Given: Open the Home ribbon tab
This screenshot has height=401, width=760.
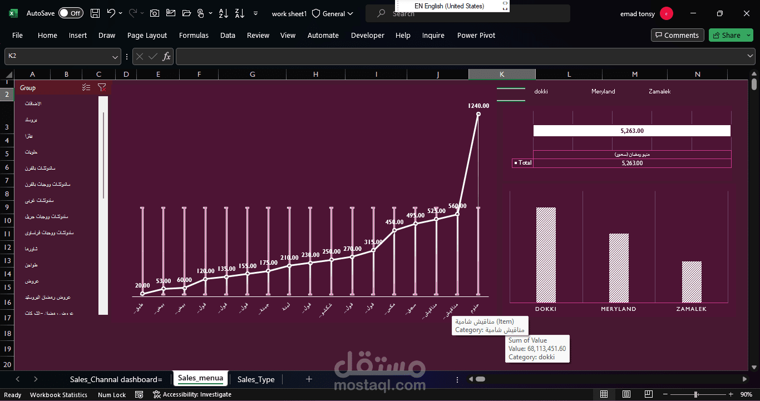Looking at the screenshot, I should [x=47, y=35].
